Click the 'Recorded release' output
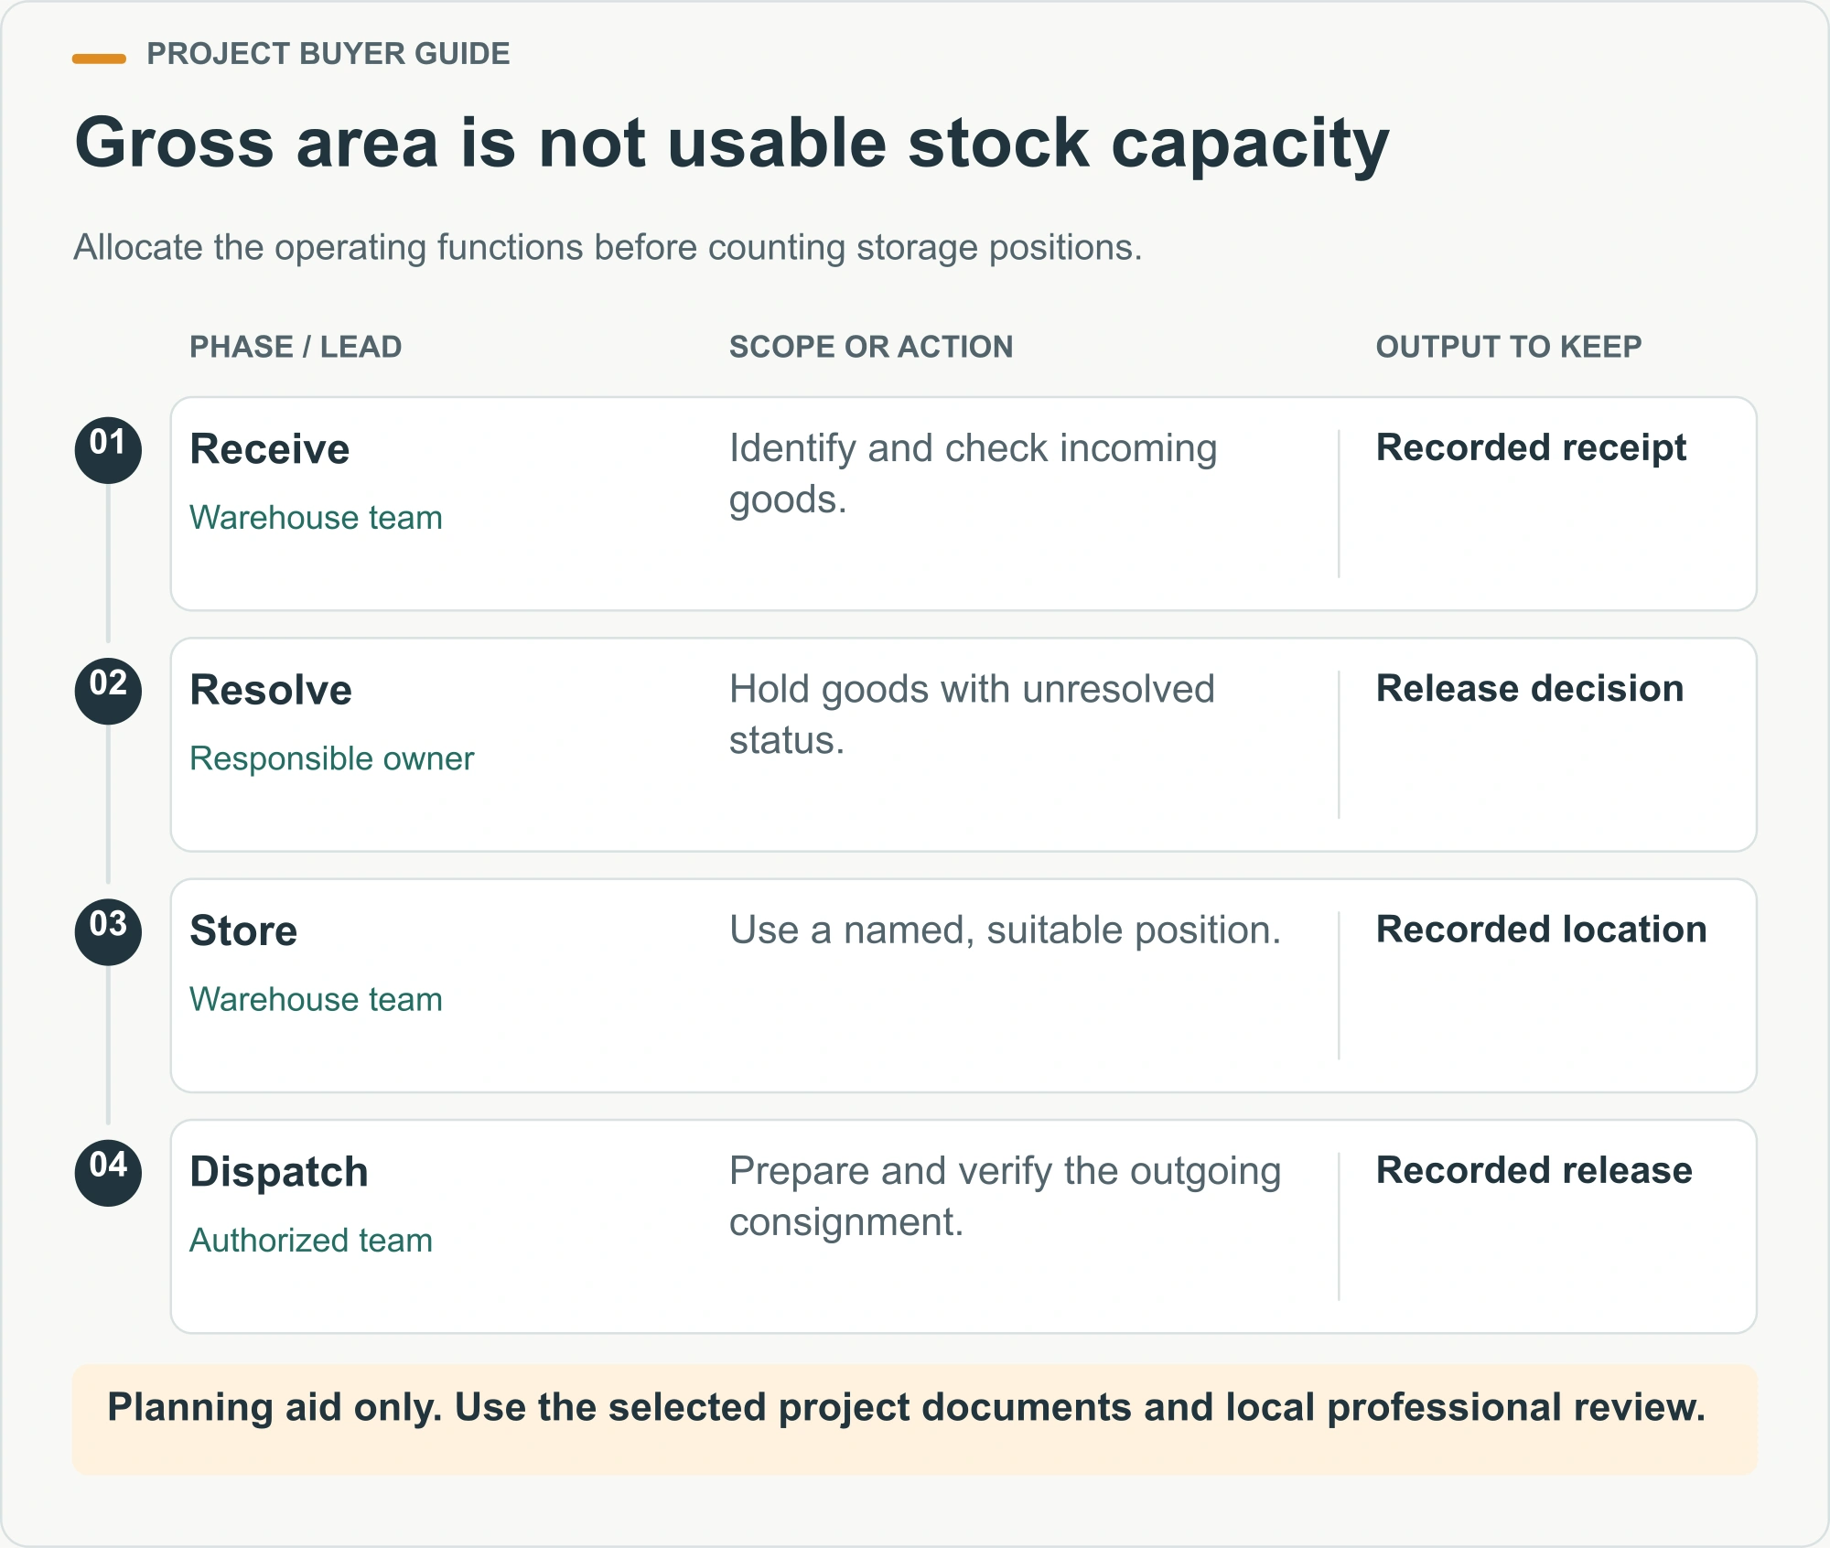Viewport: 1830px width, 1548px height. coord(1534,1170)
